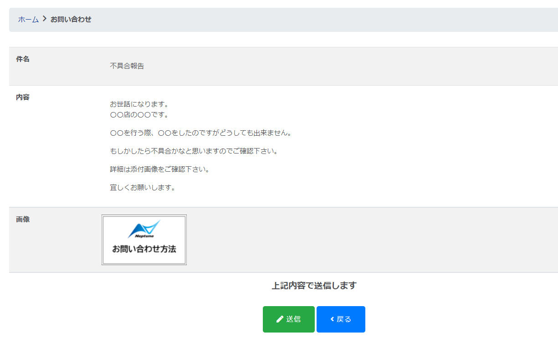Click the pencil icon on 送信 button
This screenshot has height=338, width=558.
[280, 319]
